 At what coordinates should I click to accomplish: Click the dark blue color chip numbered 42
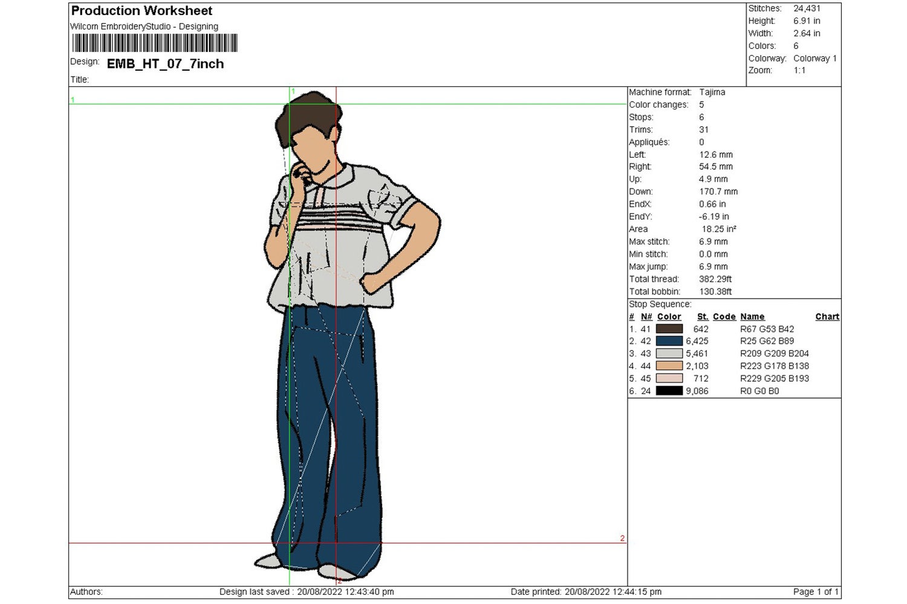click(x=668, y=340)
